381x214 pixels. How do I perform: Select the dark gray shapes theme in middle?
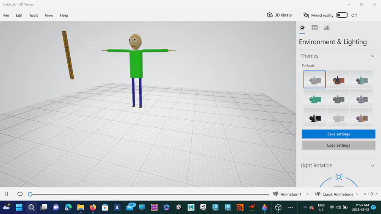pos(338,99)
